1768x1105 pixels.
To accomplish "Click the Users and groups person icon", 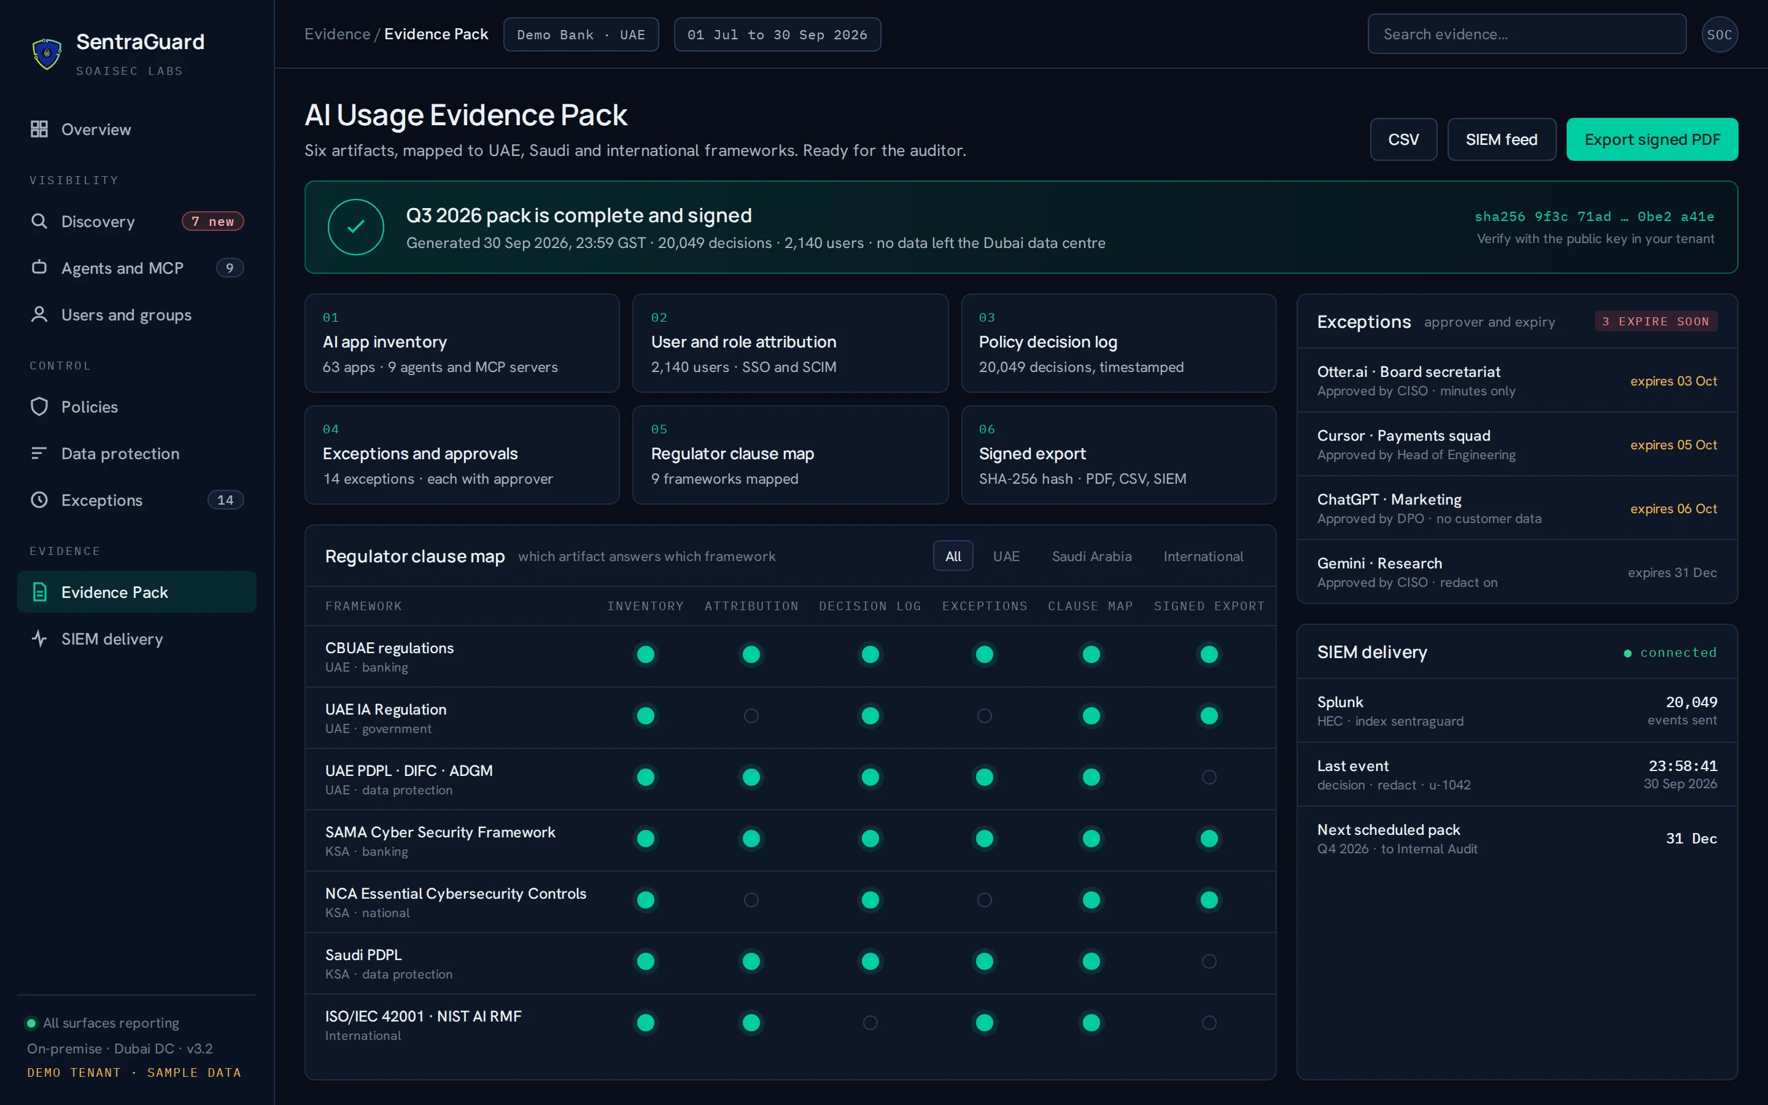I will tap(39, 315).
